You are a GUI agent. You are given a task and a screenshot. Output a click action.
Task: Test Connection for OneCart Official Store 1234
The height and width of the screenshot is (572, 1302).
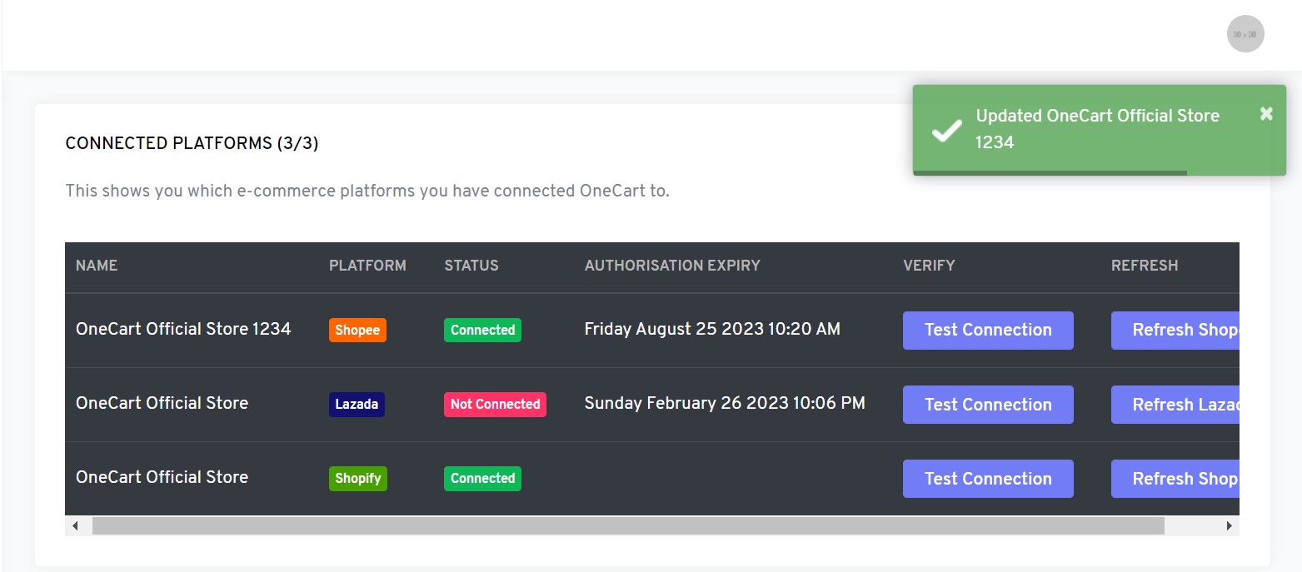pos(988,331)
